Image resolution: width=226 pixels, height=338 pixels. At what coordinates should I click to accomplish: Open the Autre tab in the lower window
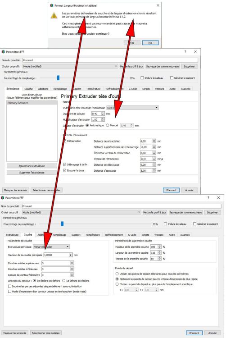pyautogui.click(x=172, y=235)
